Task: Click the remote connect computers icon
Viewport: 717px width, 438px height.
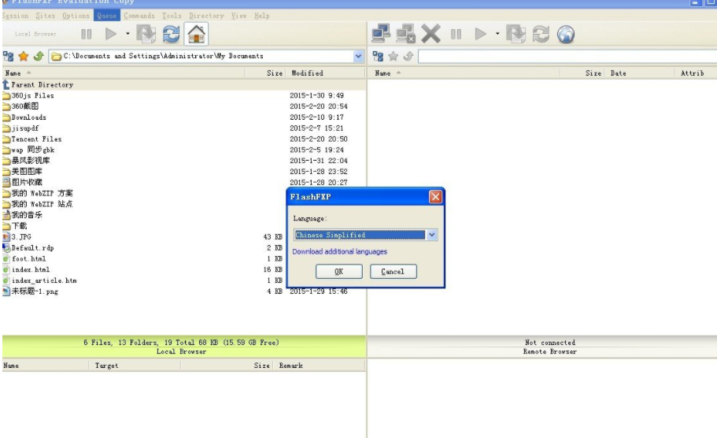Action: point(381,34)
